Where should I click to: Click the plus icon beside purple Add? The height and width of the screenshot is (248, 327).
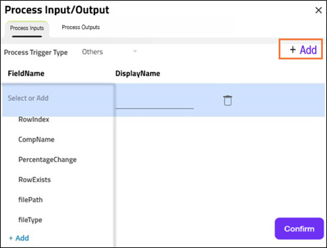coord(293,50)
